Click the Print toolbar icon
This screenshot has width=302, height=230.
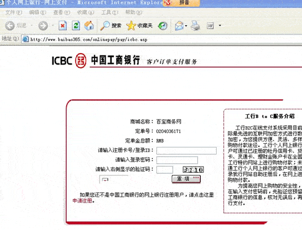tap(195, 26)
